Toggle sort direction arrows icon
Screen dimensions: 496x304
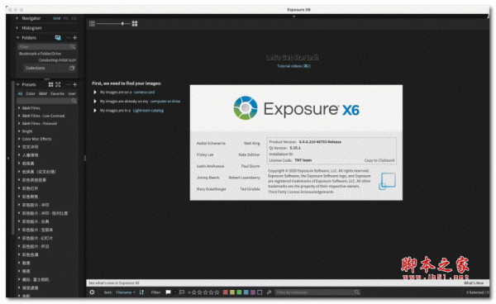click(x=141, y=292)
